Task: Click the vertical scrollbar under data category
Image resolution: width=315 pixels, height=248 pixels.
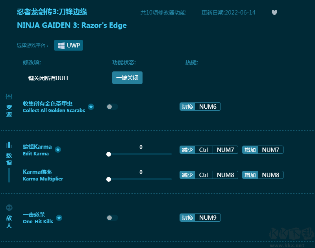Action: point(9,175)
